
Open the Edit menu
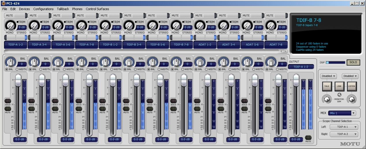[13, 9]
